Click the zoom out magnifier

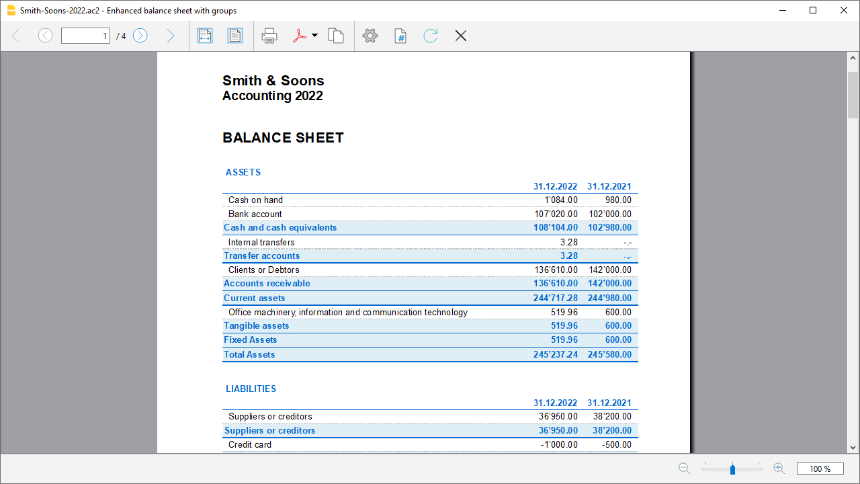pos(684,469)
